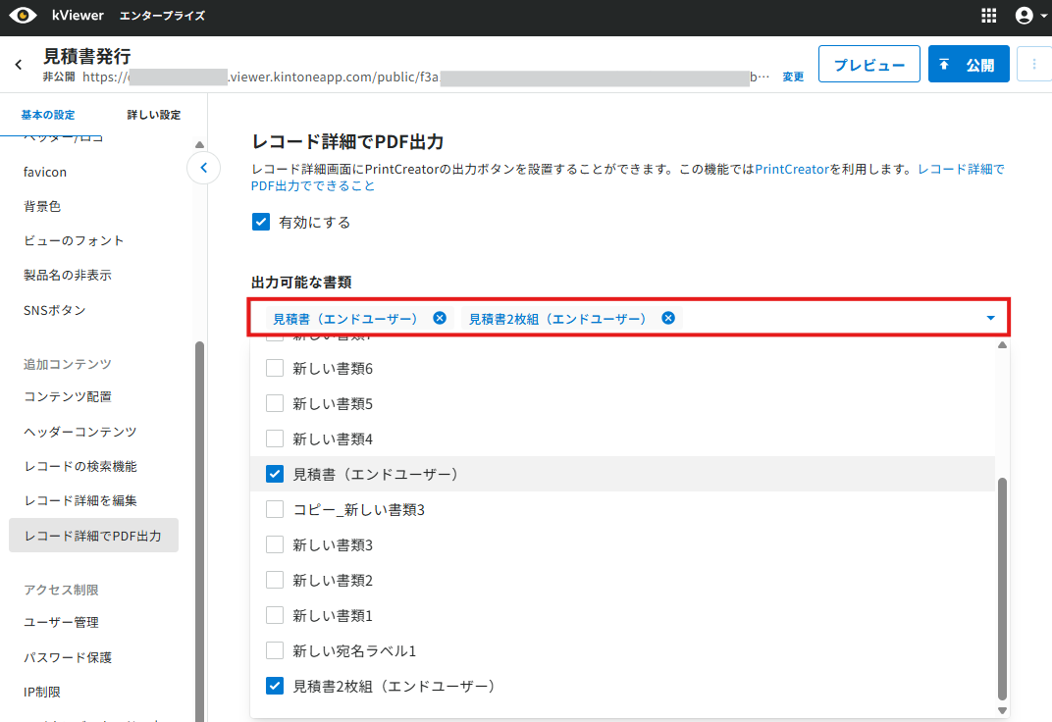
Task: Switch to 詳しい設定 tab
Action: (154, 115)
